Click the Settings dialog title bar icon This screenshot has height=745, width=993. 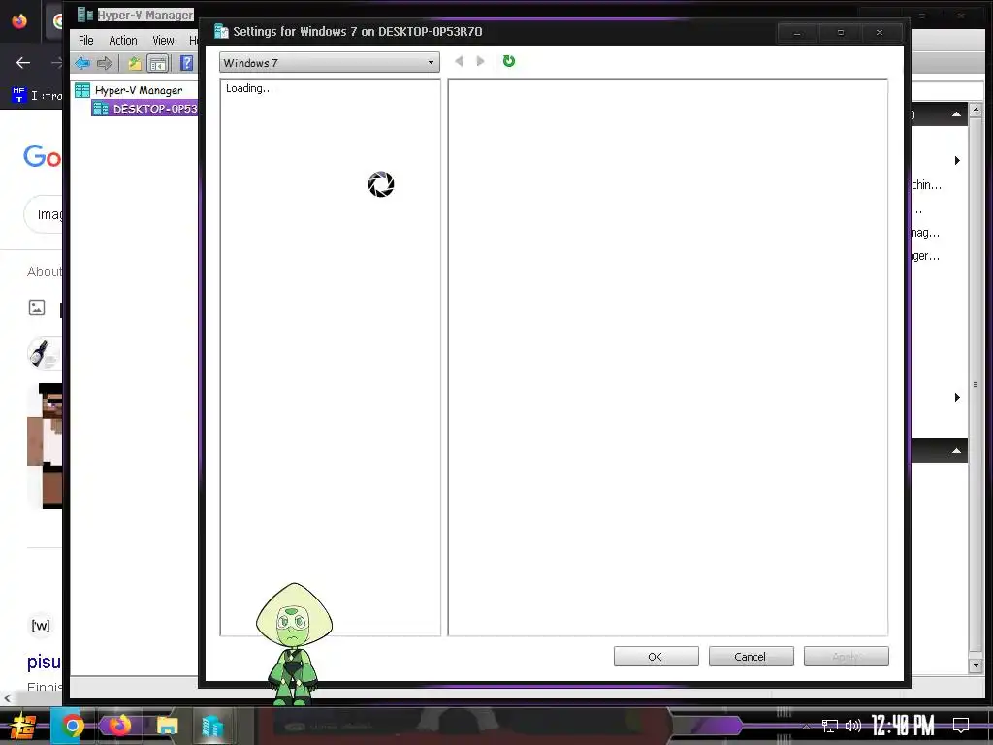pos(221,31)
